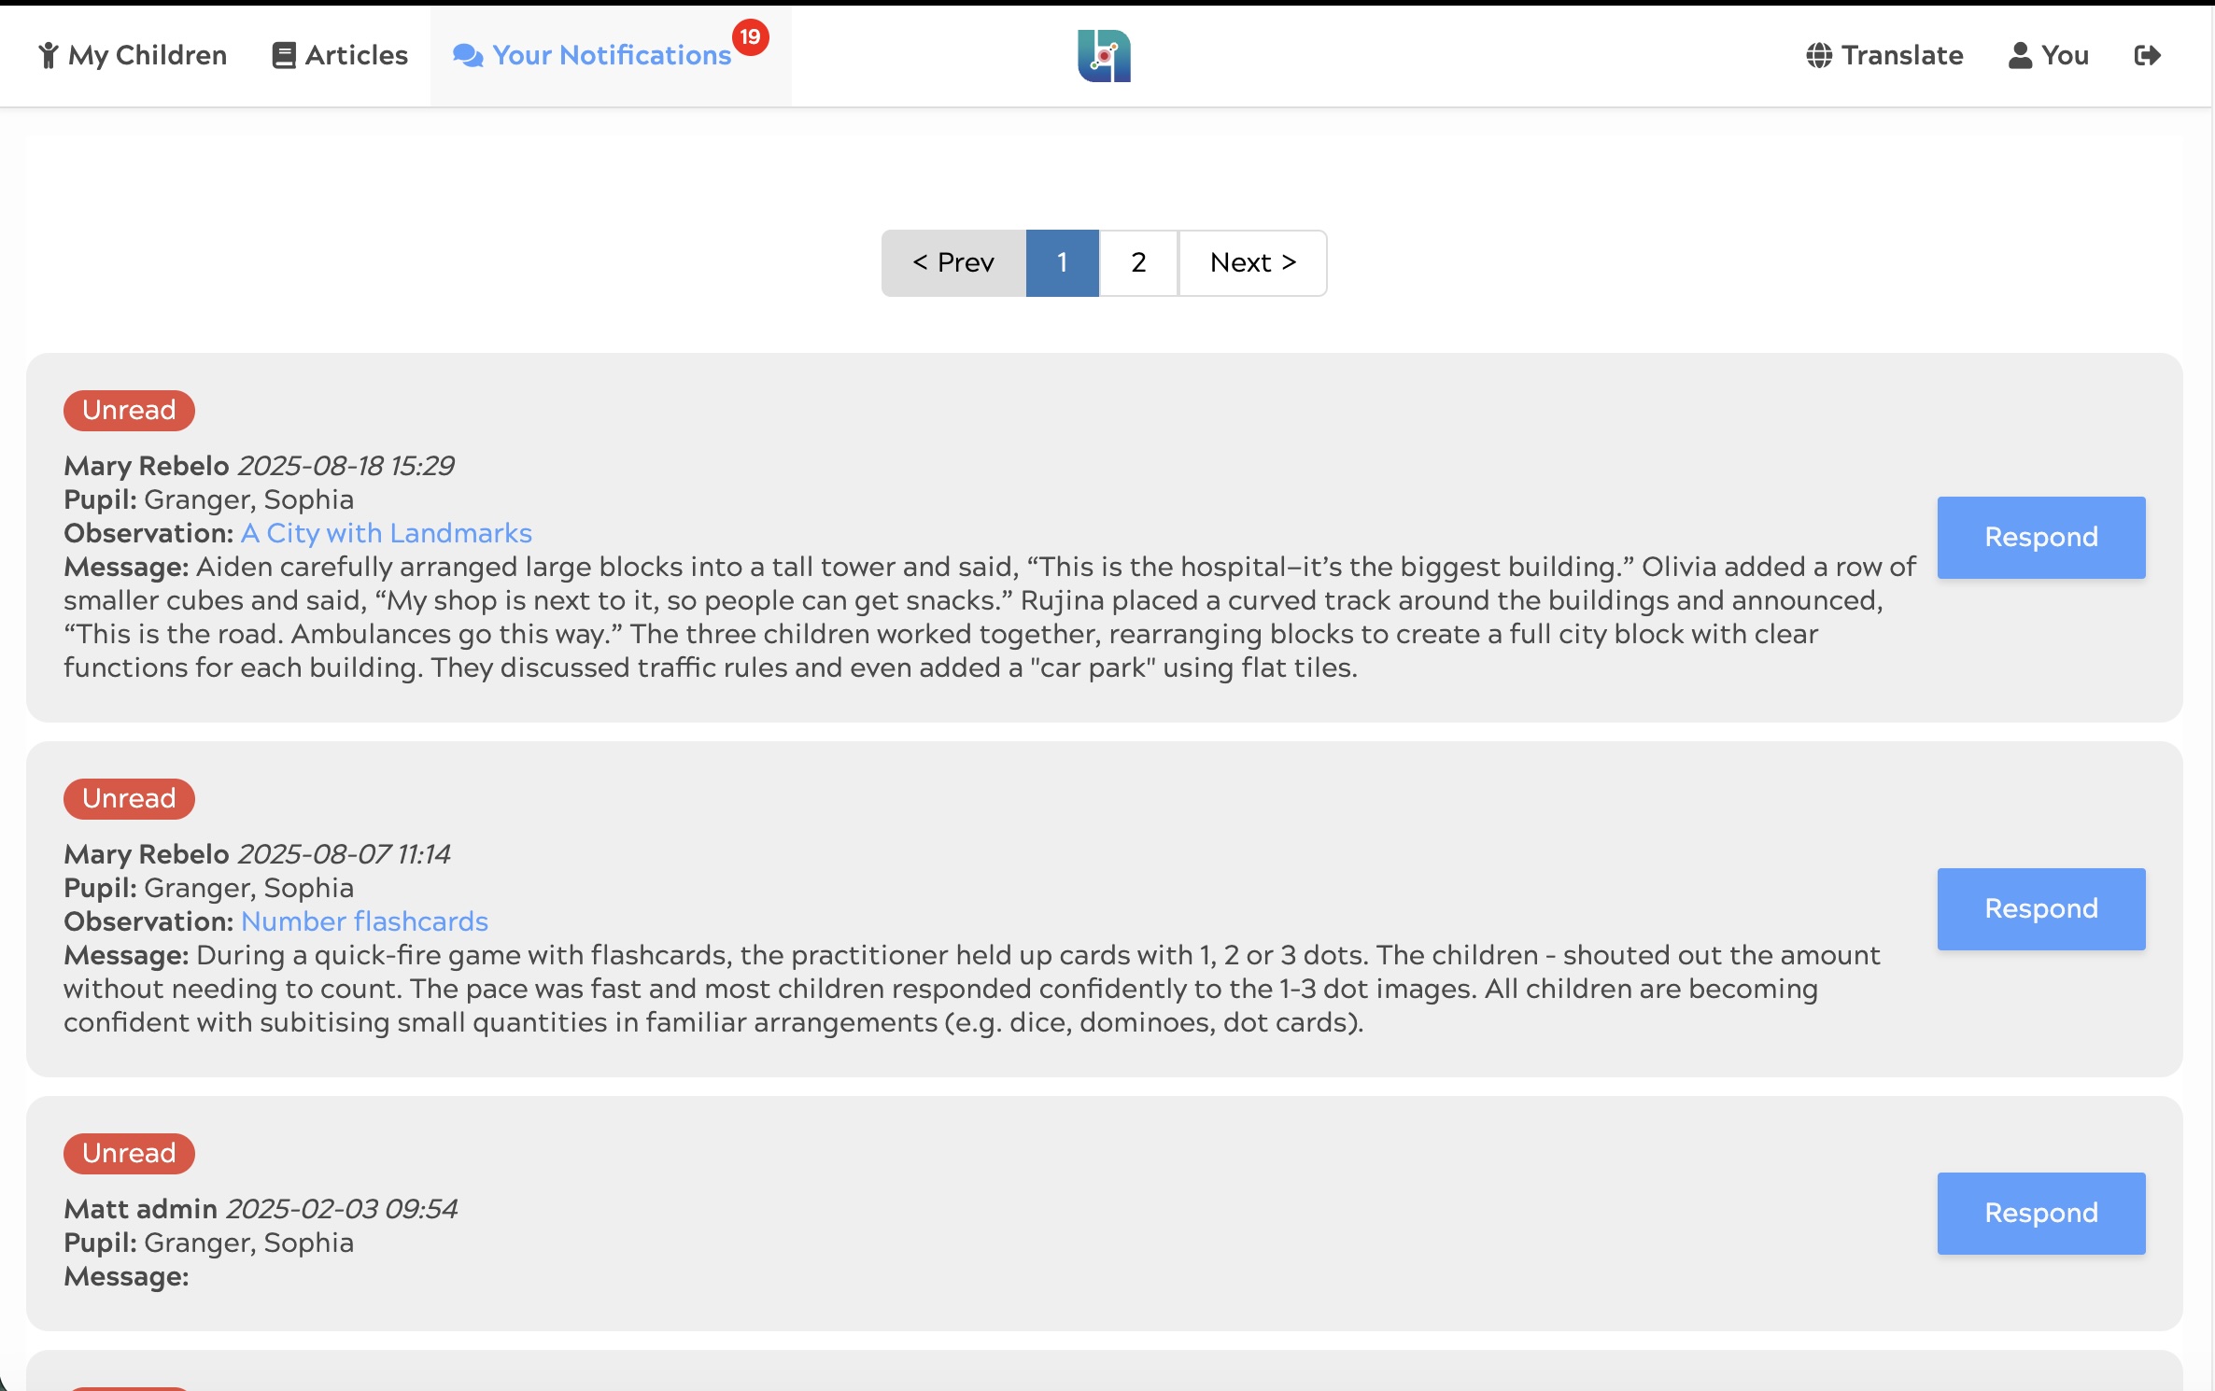Go to pagination page 2
Viewport: 2215px width, 1391px height.
(1138, 263)
